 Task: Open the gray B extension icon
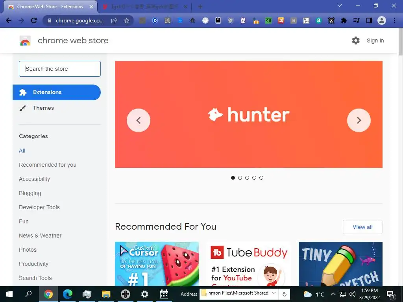294,20
